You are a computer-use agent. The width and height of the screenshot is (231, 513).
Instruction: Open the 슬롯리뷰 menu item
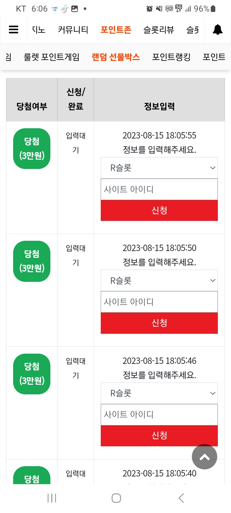coord(158,30)
